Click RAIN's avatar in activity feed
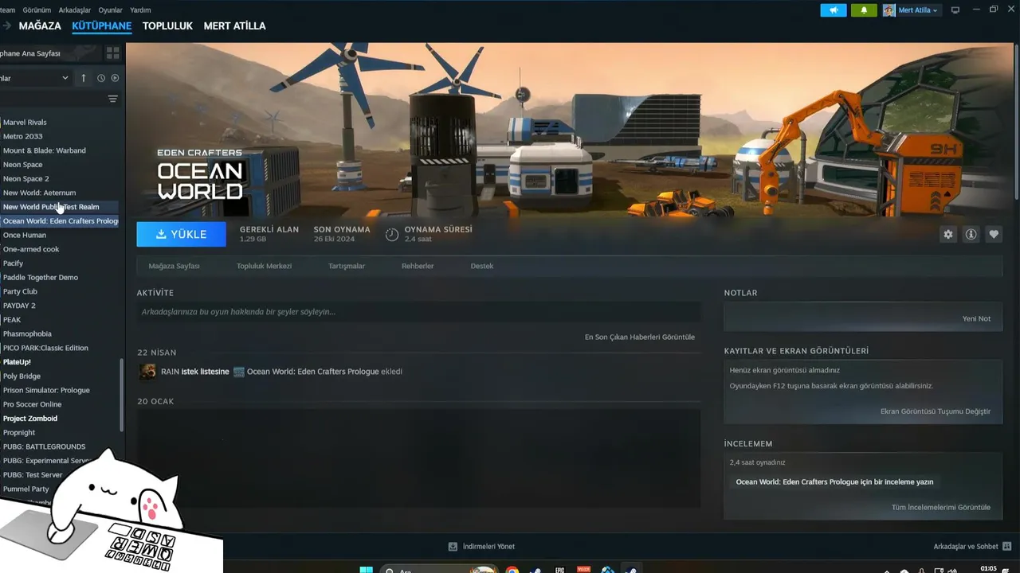 pyautogui.click(x=147, y=372)
